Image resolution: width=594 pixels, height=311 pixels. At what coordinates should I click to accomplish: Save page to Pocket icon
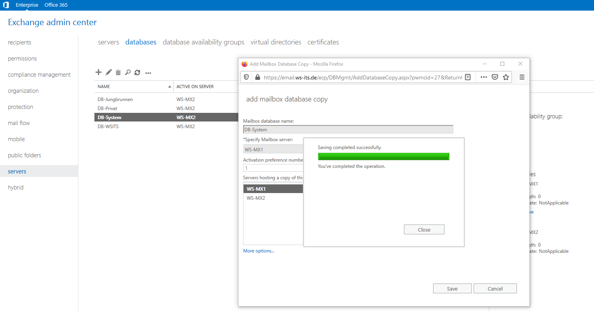(x=495, y=77)
